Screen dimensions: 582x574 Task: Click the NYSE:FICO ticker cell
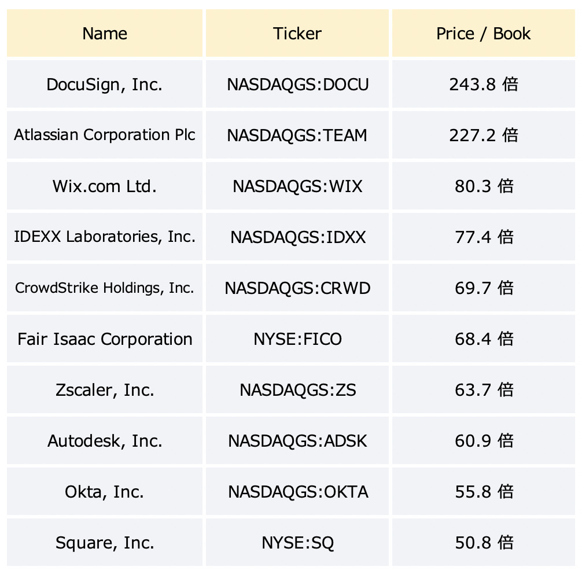click(x=297, y=338)
